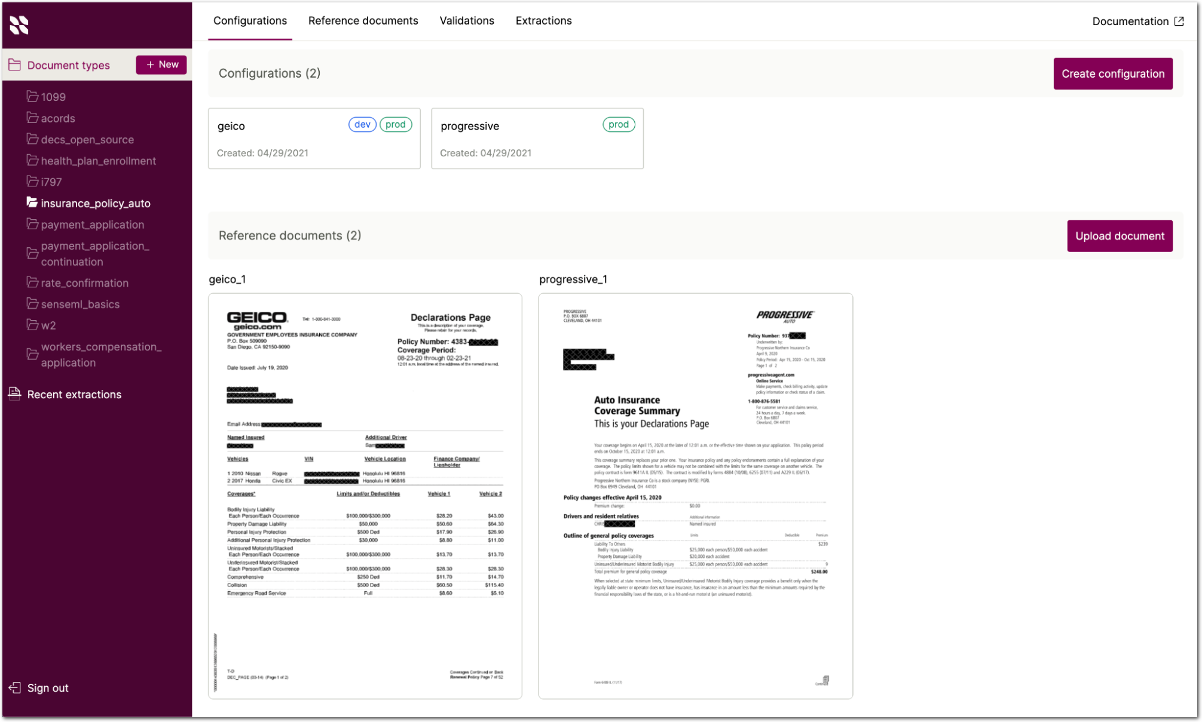Screen dimensions: 1202x722
Task: Select the w2 document type
Action: pos(48,325)
